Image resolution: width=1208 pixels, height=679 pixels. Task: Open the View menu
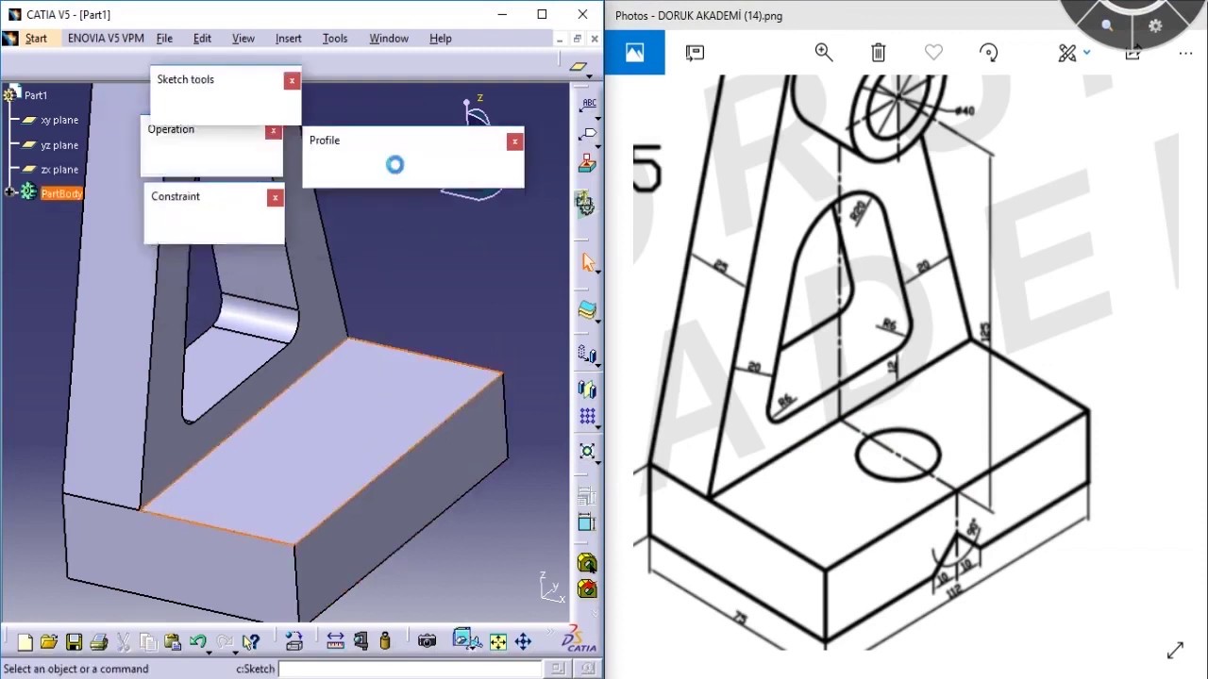click(x=243, y=39)
